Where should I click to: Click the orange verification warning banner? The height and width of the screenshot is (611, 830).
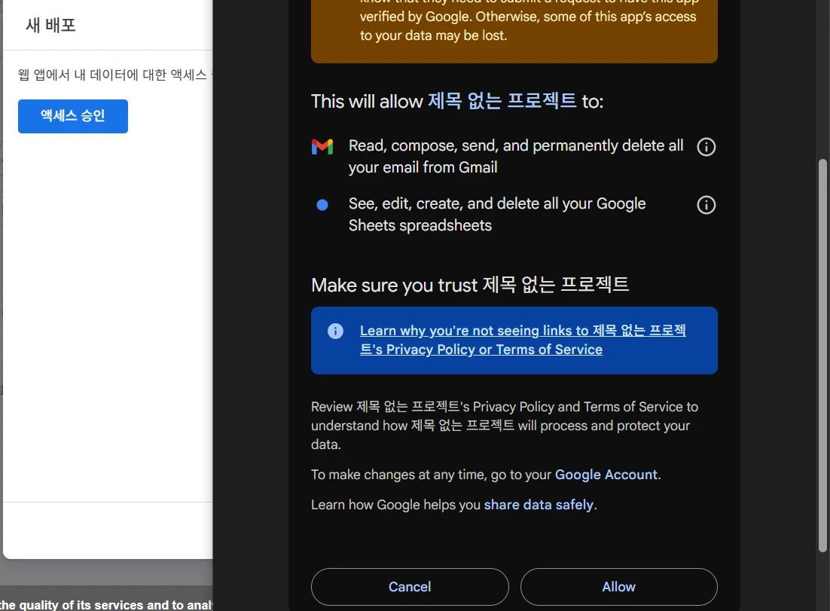click(514, 30)
